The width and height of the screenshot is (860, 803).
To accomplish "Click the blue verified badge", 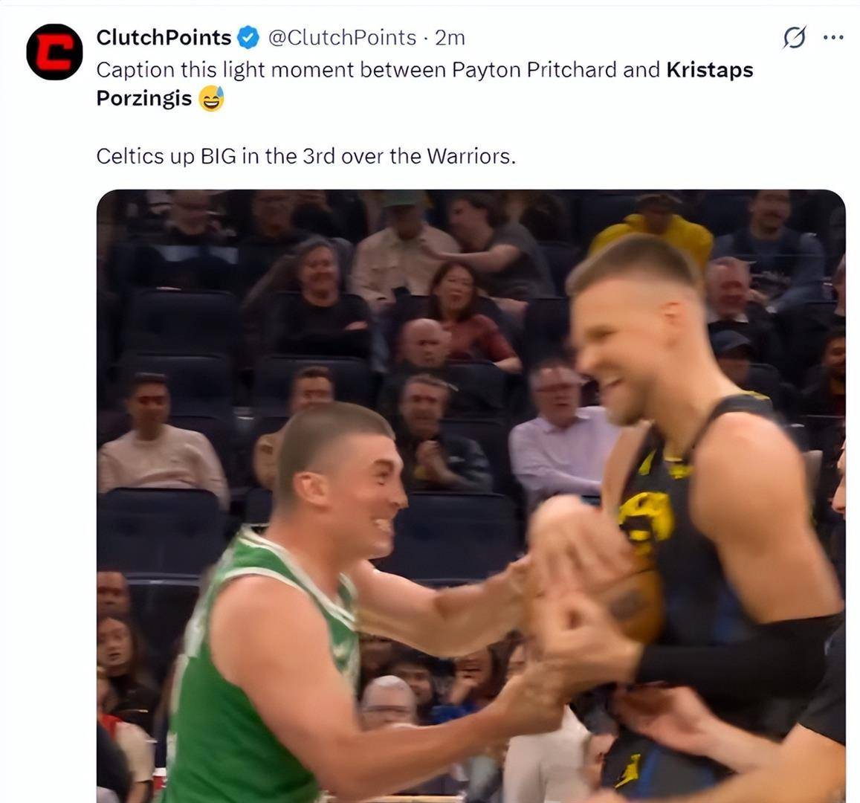I will click(x=248, y=38).
